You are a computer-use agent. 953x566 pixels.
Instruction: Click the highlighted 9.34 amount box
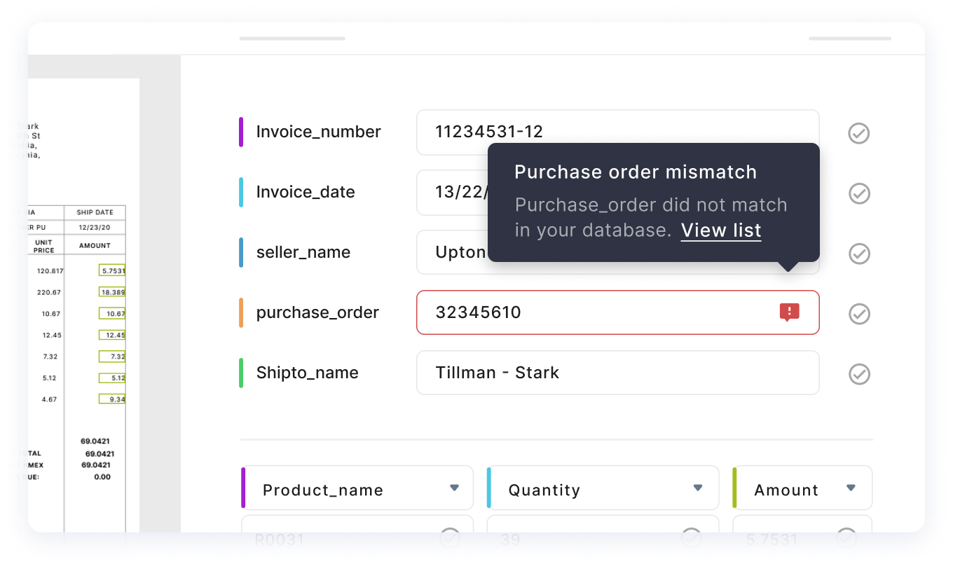112,399
